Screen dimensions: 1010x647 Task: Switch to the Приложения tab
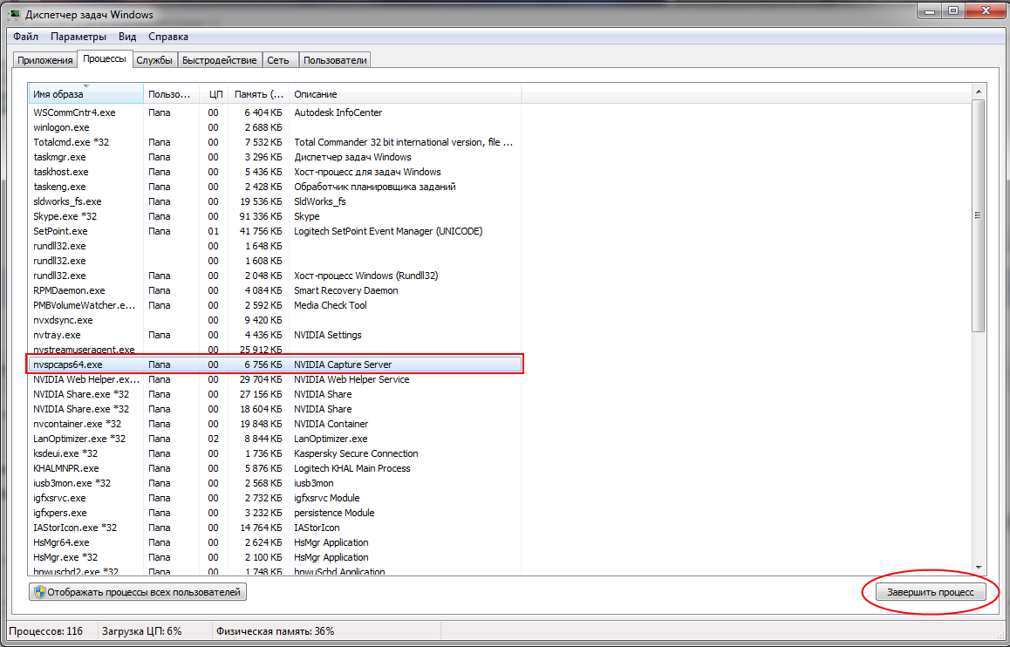tap(45, 60)
